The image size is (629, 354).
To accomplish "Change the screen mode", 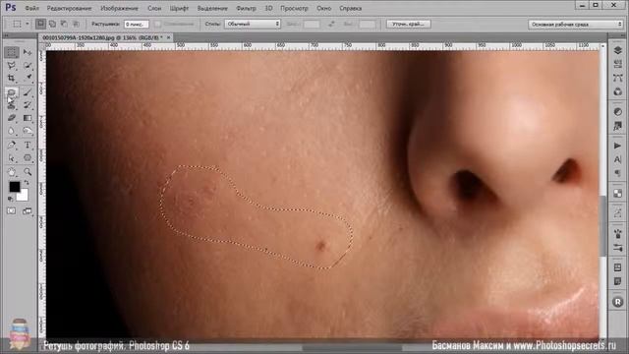I will click(x=28, y=211).
